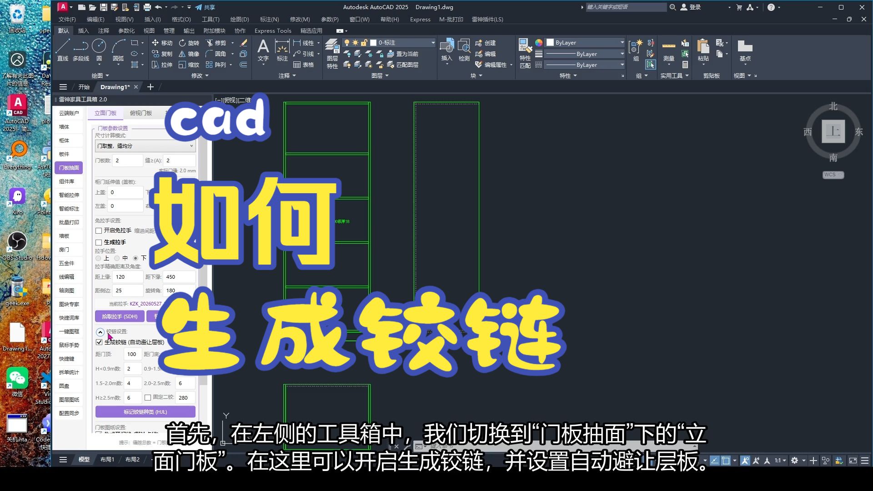Switch to the 插入 ribbon tab
This screenshot has height=491, width=873.
pyautogui.click(x=84, y=31)
